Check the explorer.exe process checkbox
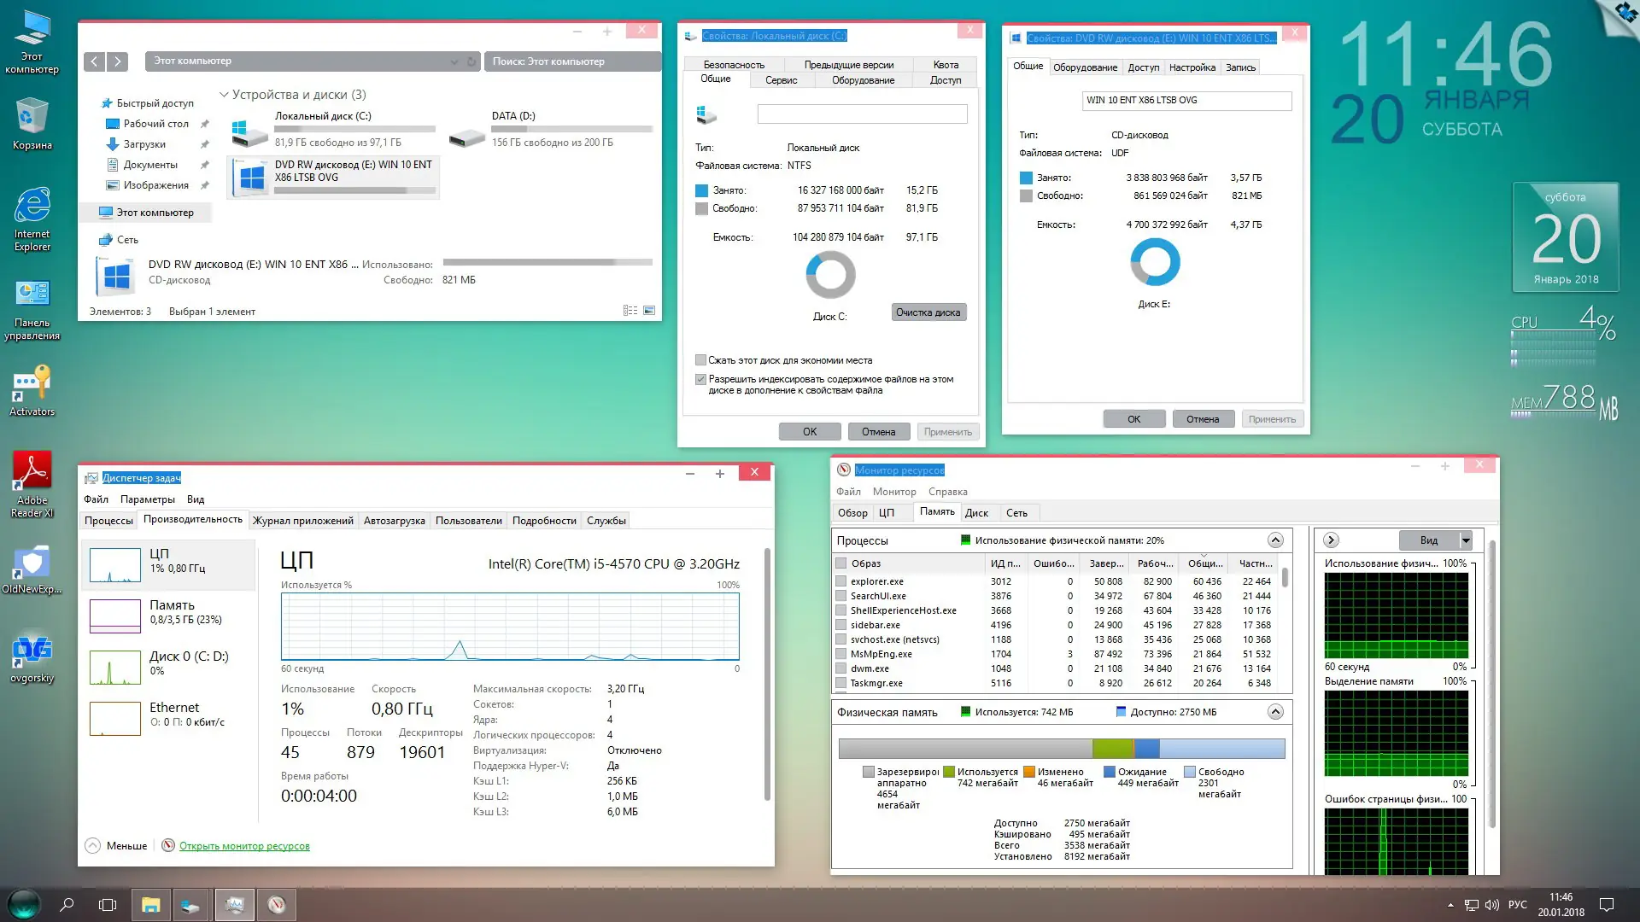 point(841,581)
